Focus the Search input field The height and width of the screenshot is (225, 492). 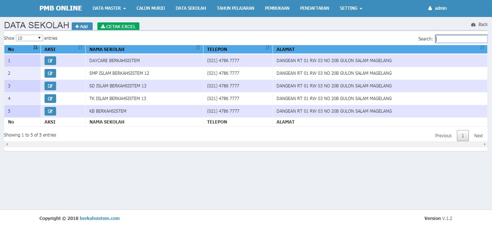pyautogui.click(x=461, y=39)
